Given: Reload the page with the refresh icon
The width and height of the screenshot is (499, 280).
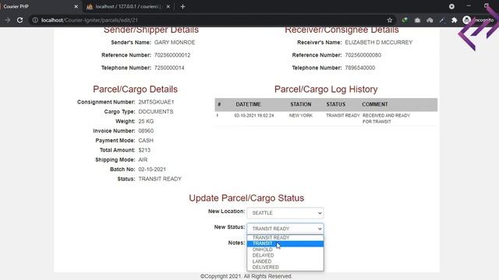Looking at the screenshot, I should coord(19,20).
